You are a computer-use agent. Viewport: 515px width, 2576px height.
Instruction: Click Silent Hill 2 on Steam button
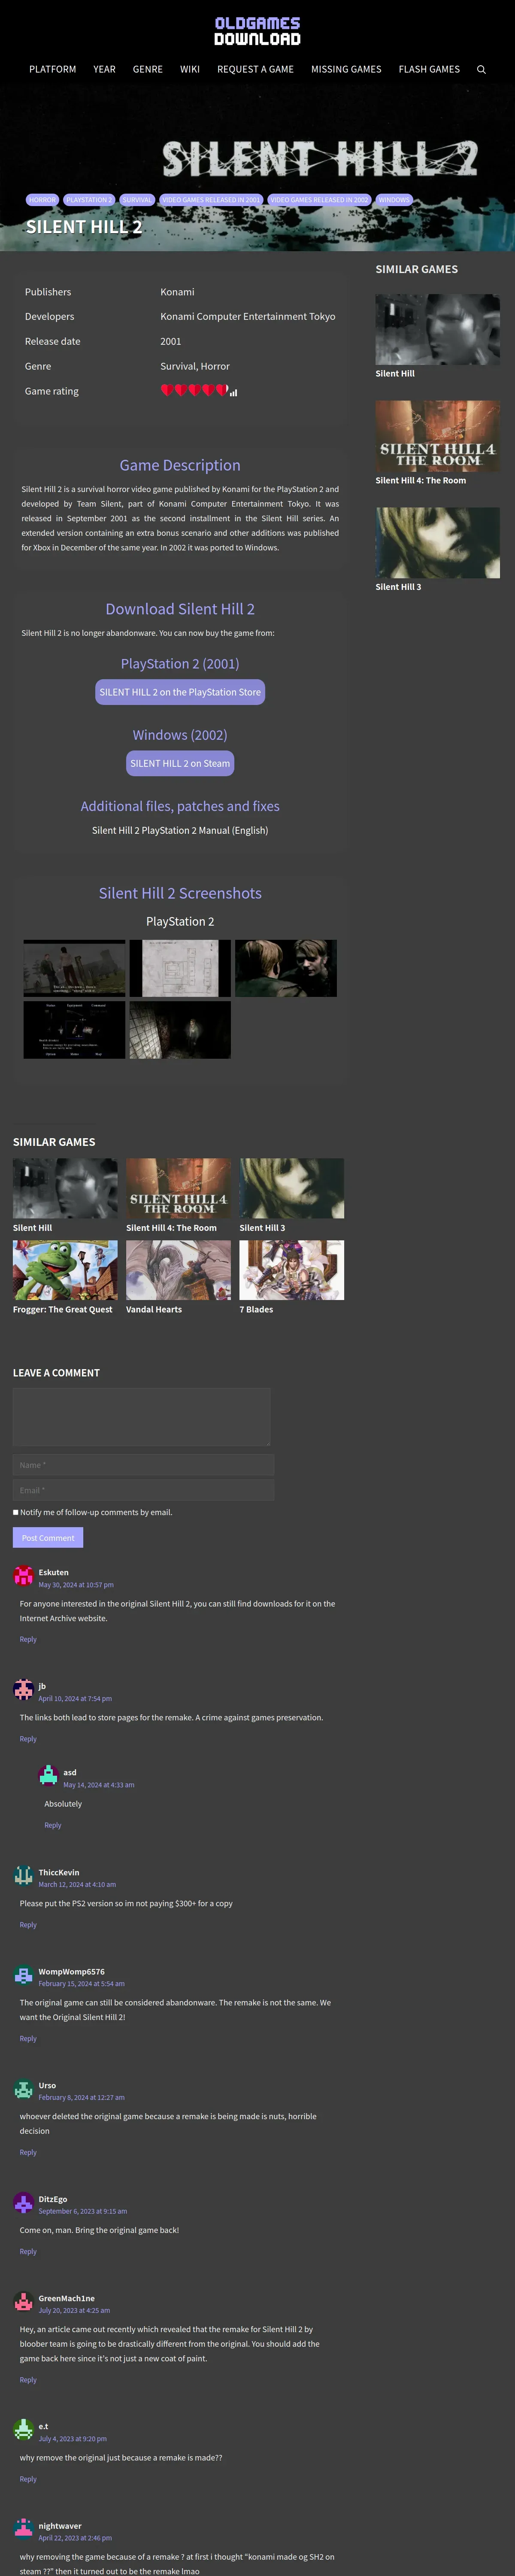(180, 763)
